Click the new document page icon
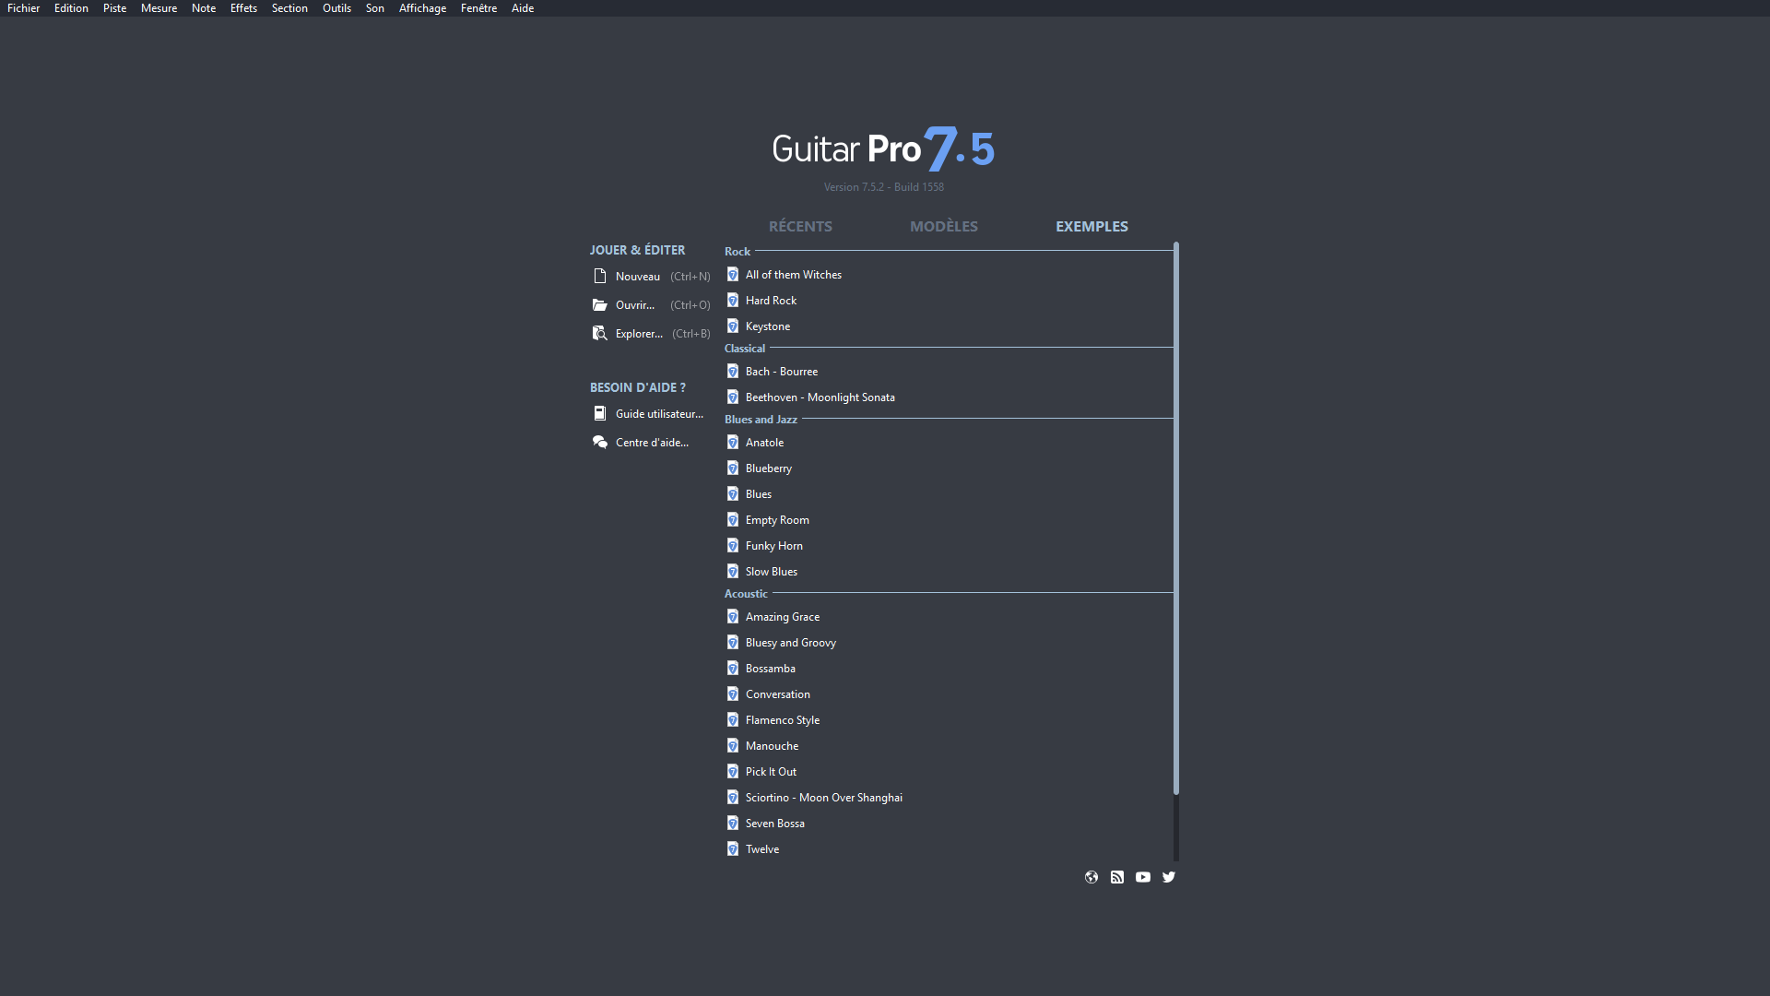The image size is (1770, 996). [600, 276]
